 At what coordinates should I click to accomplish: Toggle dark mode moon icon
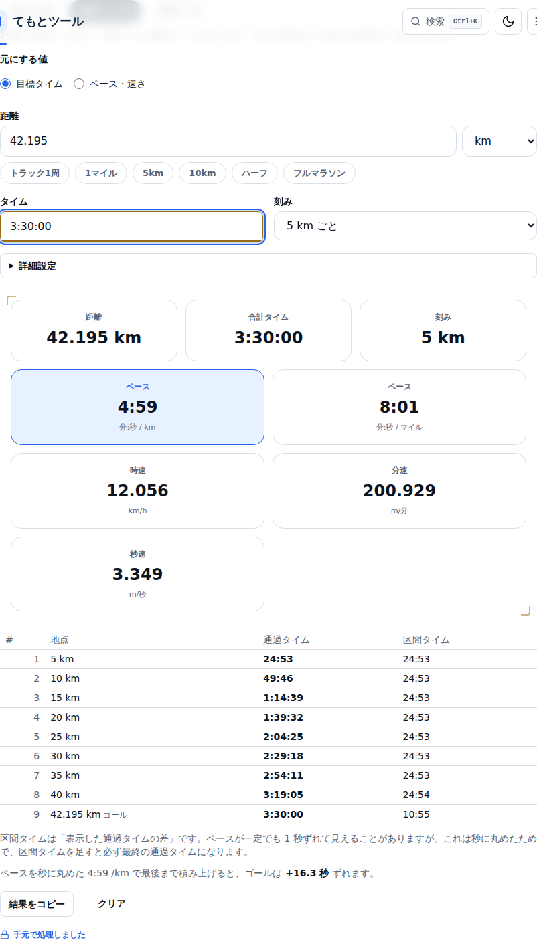pyautogui.click(x=508, y=21)
